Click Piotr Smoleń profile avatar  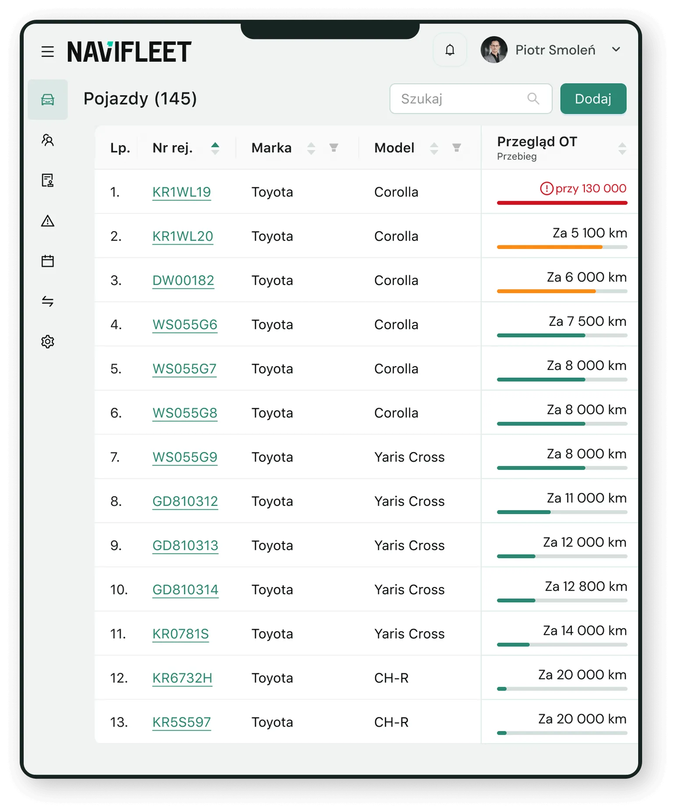tap(494, 50)
